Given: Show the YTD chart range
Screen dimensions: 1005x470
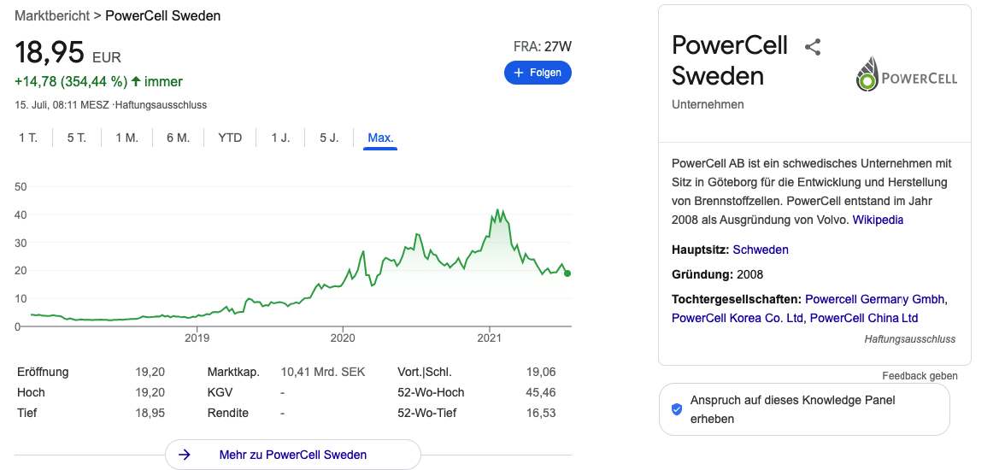Looking at the screenshot, I should coord(230,138).
